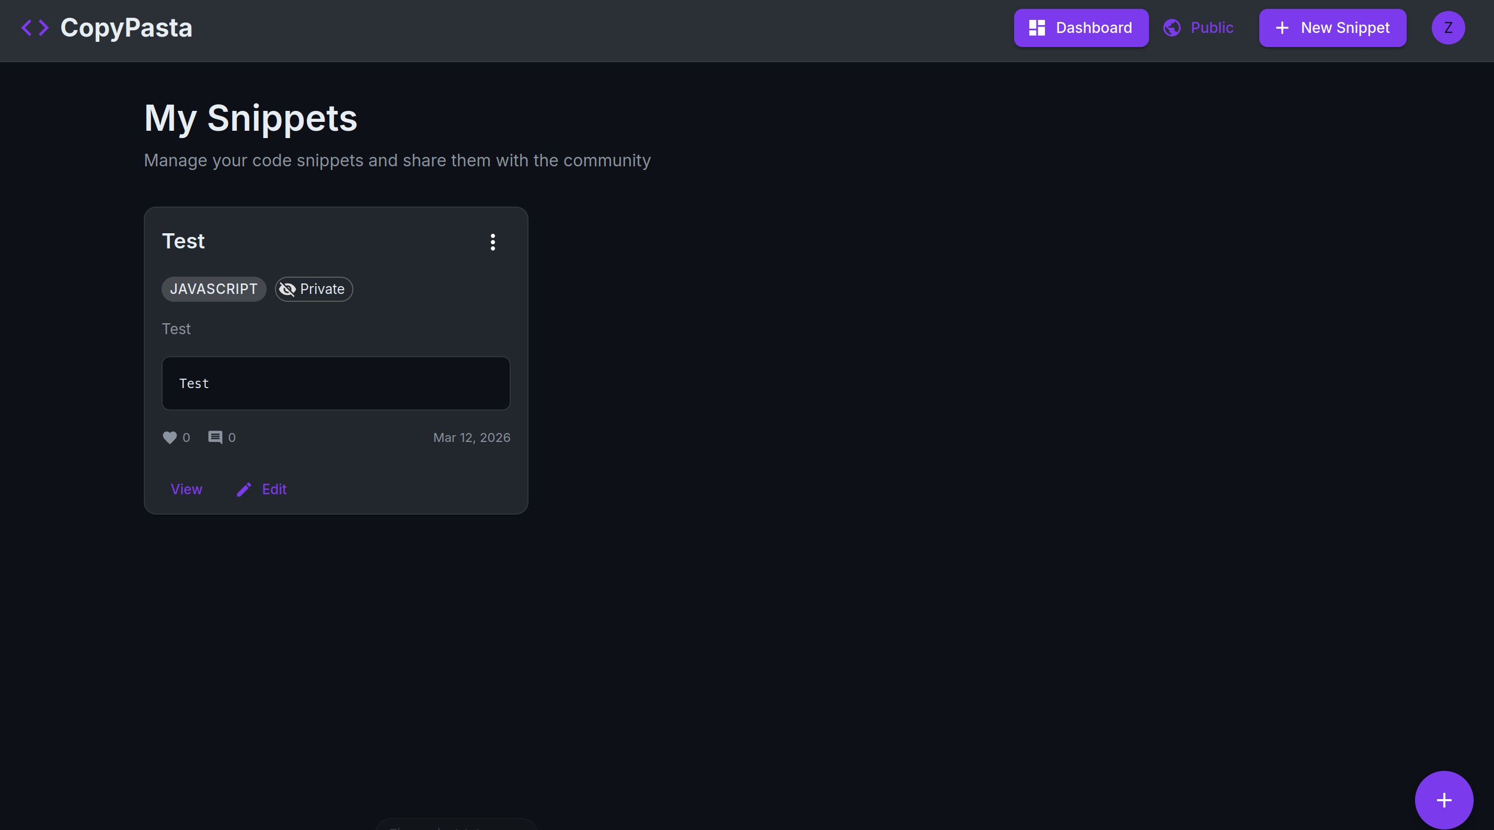The height and width of the screenshot is (830, 1494).
Task: Click the Private visibility chip
Action: (x=314, y=289)
